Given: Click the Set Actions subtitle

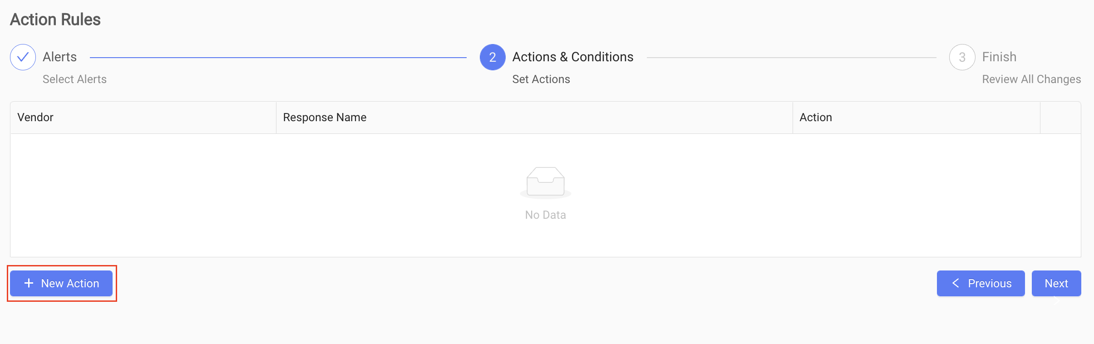Looking at the screenshot, I should tap(541, 79).
